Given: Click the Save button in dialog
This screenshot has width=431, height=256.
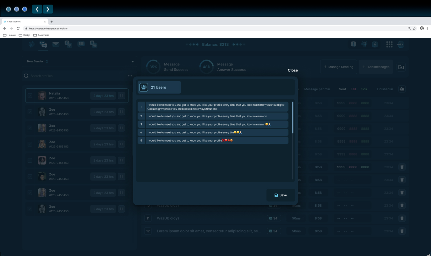Looking at the screenshot, I should (x=281, y=195).
